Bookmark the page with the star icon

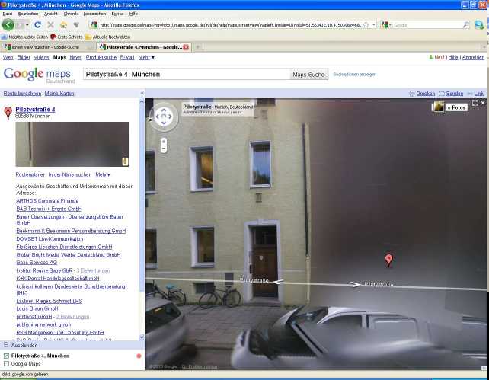click(366, 25)
